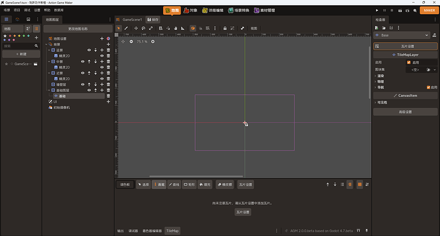Image resolution: width=440 pixels, height=236 pixels.
Task: Open the 详细编辑 detailed edit mode
Action: coord(213,10)
